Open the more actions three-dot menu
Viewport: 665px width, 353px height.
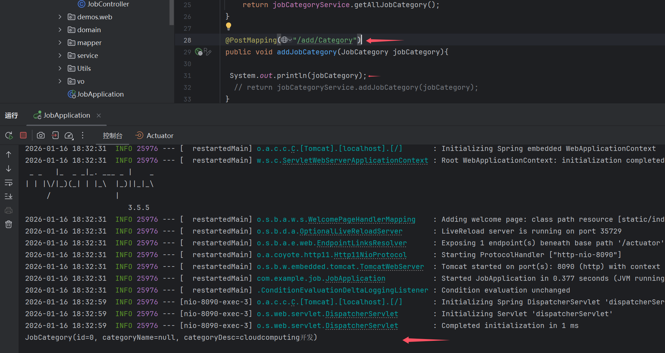(83, 135)
